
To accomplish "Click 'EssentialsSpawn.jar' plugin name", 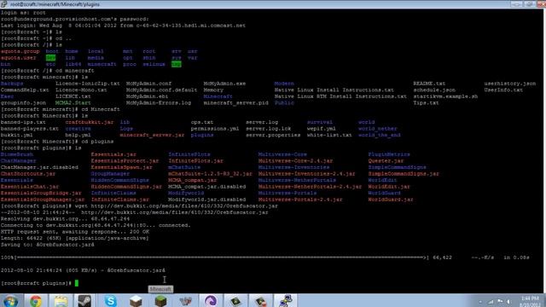I will coord(121,167).
